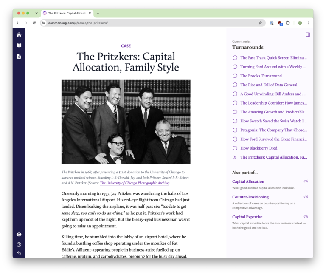Click the Turnarounds series heading
Image resolution: width=326 pixels, height=275 pixels.
248,47
